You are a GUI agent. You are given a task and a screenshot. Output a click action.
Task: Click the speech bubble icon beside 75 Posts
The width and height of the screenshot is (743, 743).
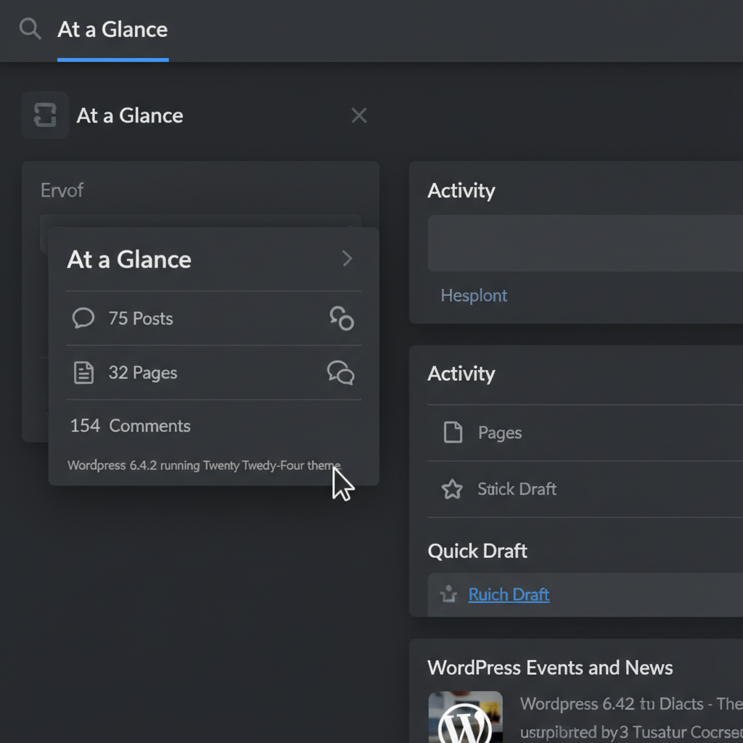click(83, 319)
